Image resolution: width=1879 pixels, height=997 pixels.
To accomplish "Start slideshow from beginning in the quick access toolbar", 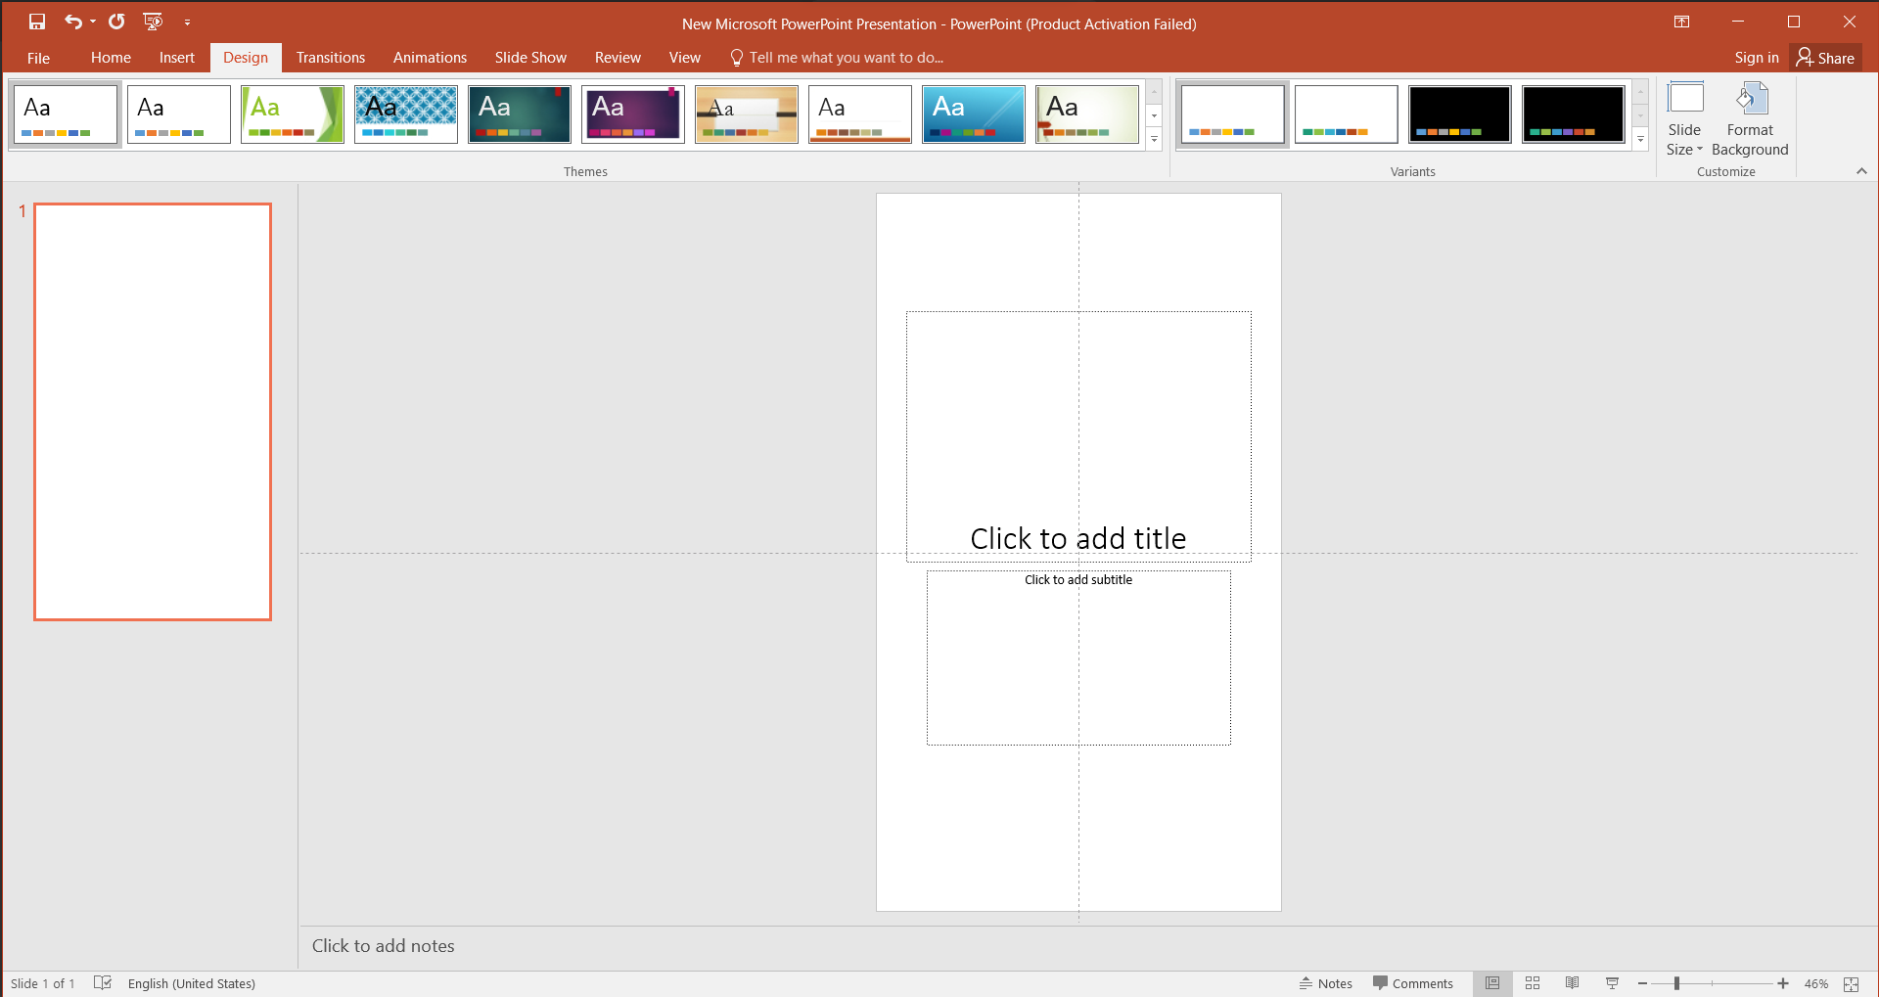I will click(x=153, y=22).
